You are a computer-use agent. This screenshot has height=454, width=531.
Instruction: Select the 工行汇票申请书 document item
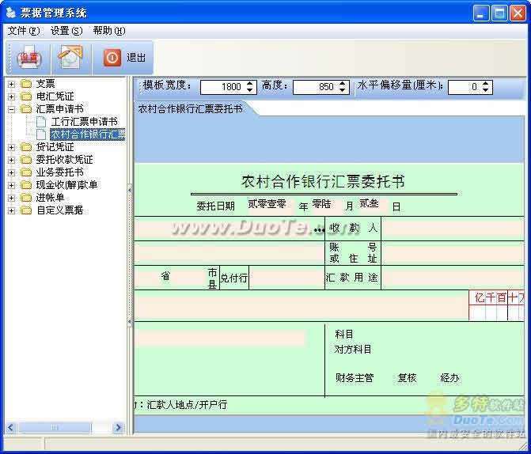coord(83,122)
